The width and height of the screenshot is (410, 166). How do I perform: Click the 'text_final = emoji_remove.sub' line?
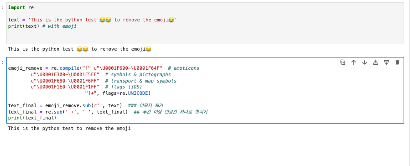(86, 105)
